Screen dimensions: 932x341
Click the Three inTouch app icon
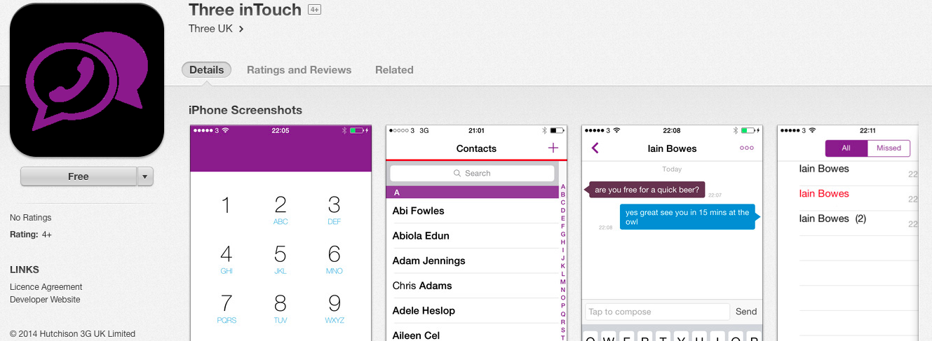(x=87, y=80)
